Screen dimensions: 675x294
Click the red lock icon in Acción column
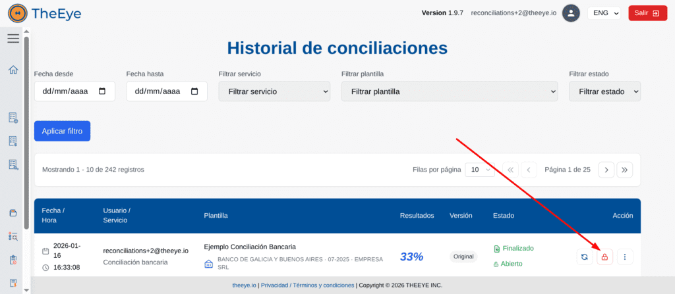click(x=604, y=257)
